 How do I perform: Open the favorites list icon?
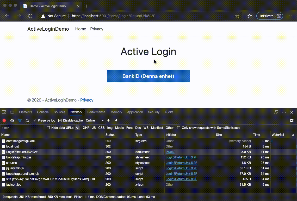[250, 16]
